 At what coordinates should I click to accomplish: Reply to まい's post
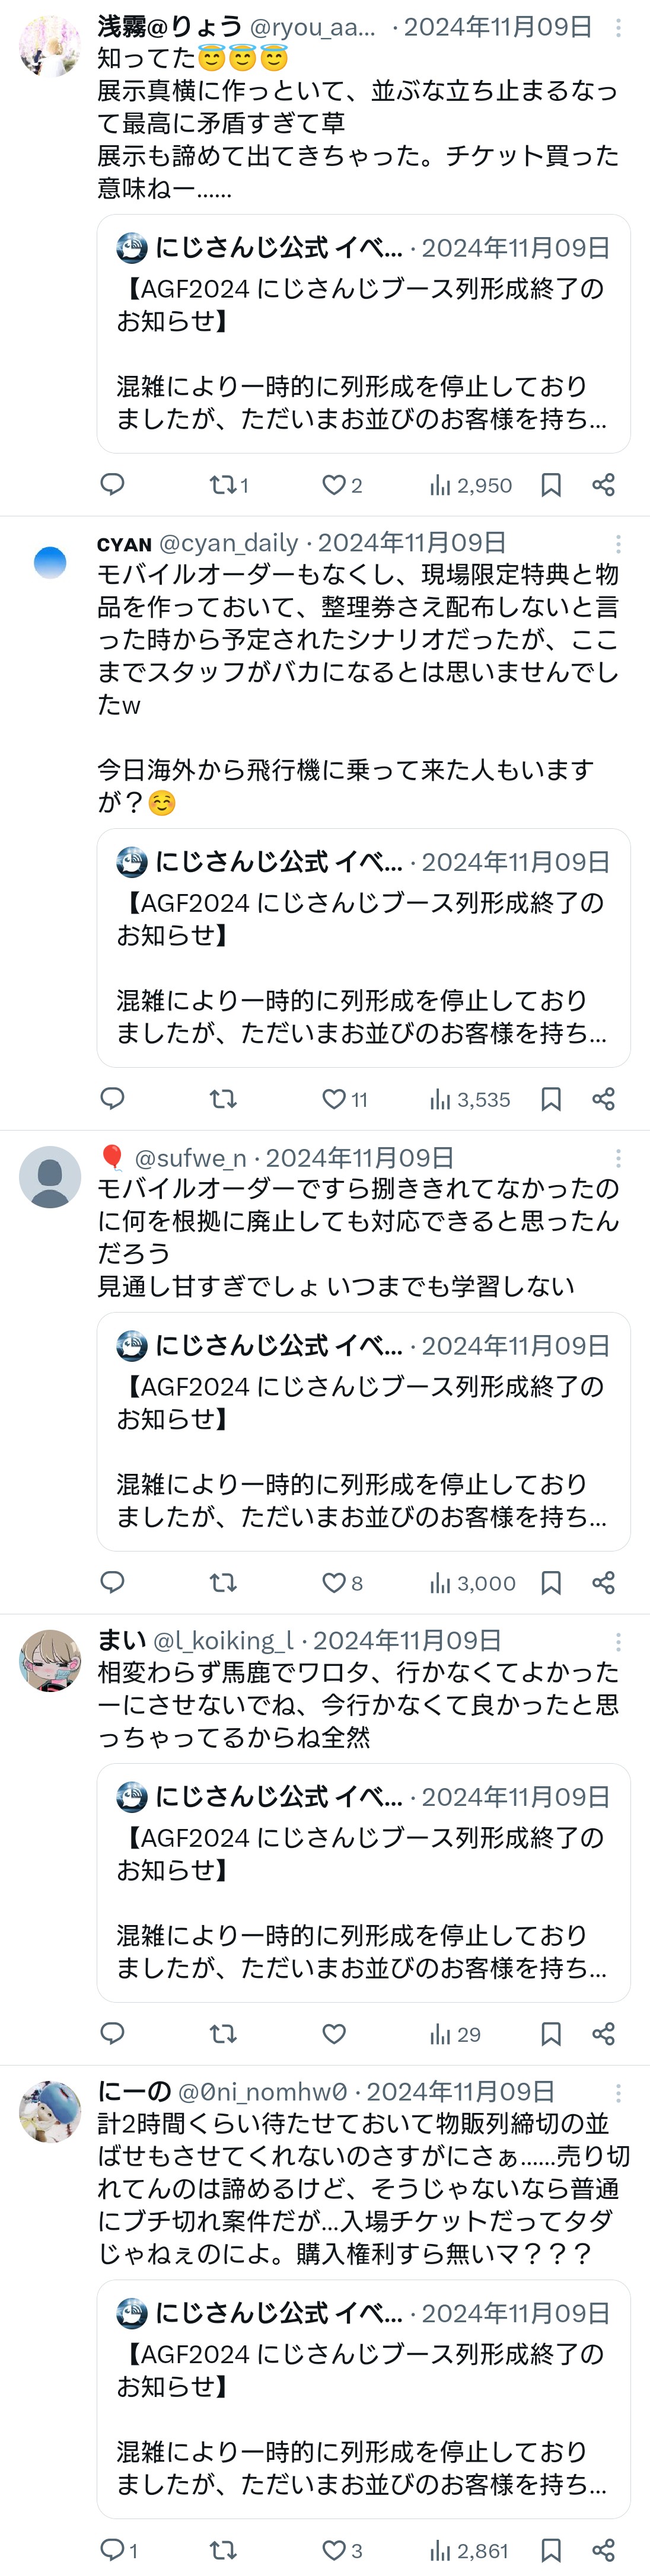click(x=113, y=2033)
